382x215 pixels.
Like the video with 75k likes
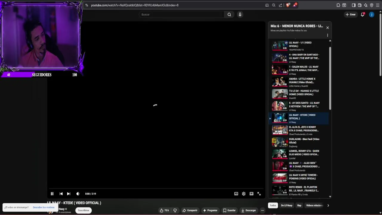164,211
